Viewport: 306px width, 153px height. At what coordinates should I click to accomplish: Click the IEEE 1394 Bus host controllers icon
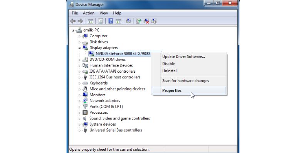(x=85, y=77)
